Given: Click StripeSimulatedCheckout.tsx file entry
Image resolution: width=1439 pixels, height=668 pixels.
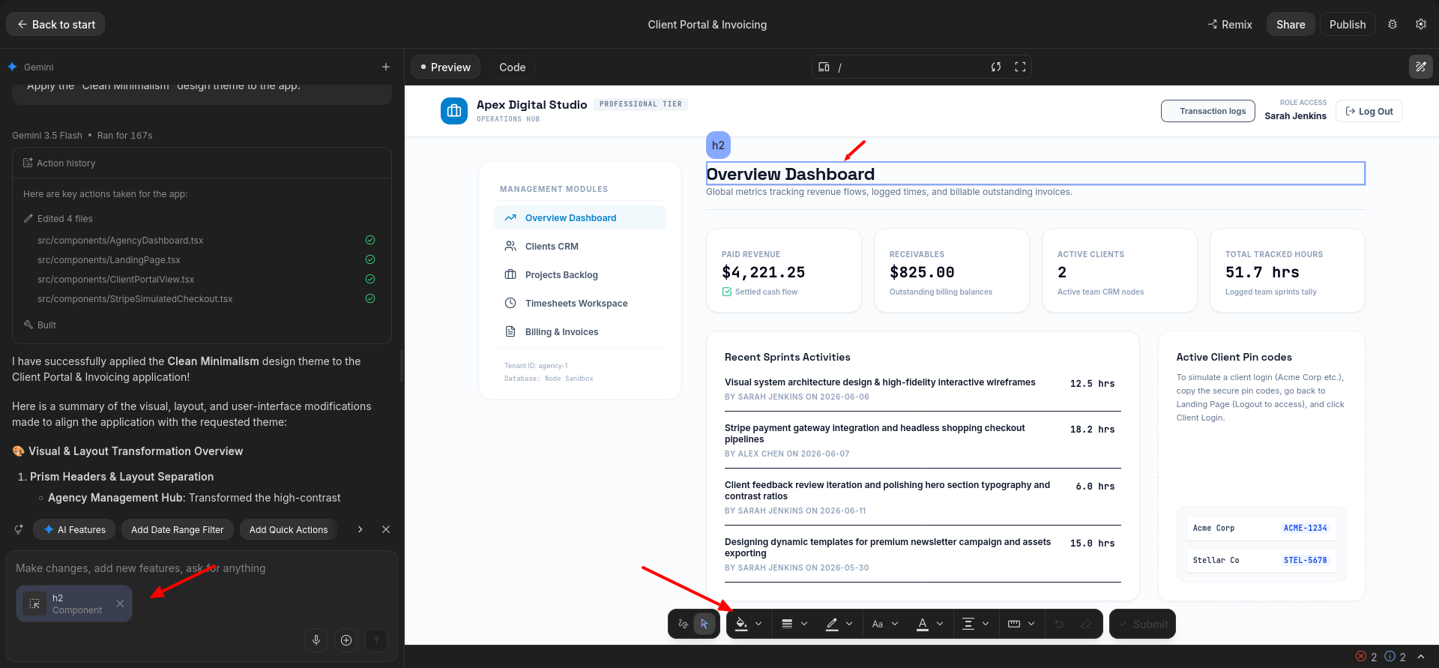Looking at the screenshot, I should (x=135, y=298).
